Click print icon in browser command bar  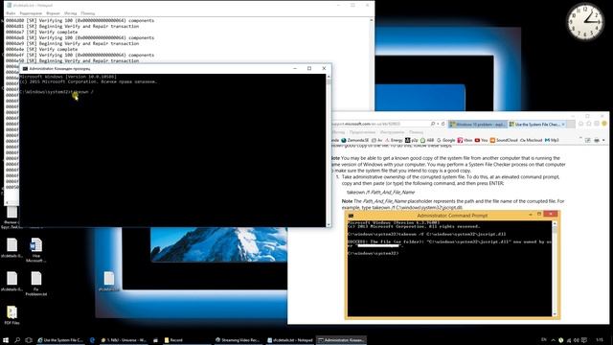click(x=597, y=140)
